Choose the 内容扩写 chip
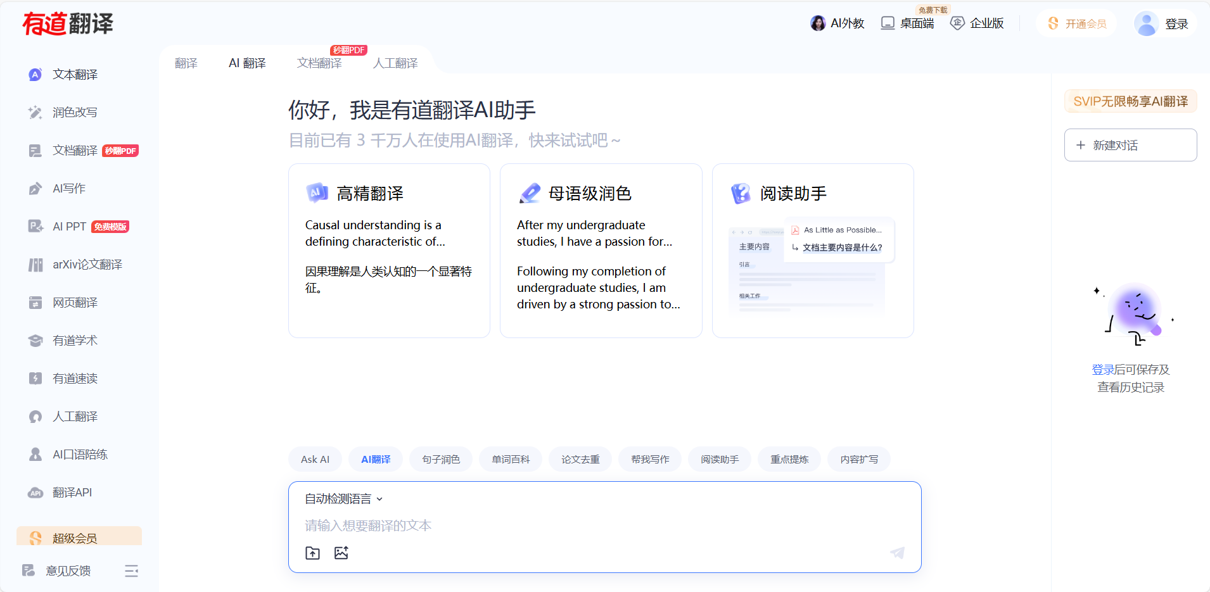This screenshot has height=592, width=1210. pyautogui.click(x=859, y=459)
